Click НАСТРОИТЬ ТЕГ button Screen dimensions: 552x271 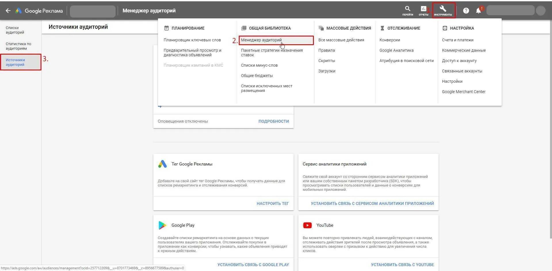coord(273,203)
